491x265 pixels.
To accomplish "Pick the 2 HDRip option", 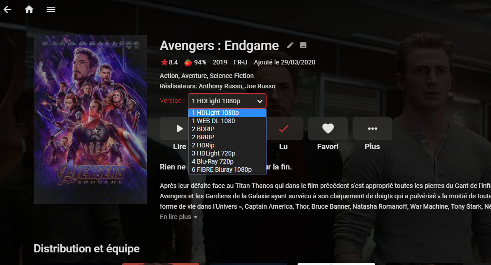I will tap(227, 145).
